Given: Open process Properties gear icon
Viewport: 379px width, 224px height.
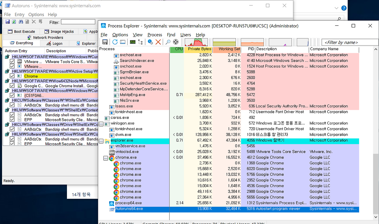Looking at the screenshot, I should pyautogui.click(x=150, y=42).
